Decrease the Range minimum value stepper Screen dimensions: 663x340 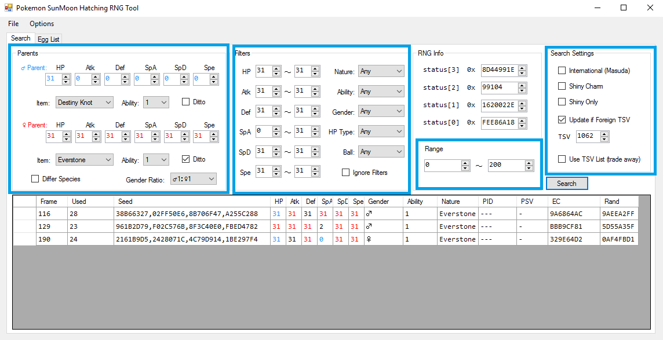click(x=465, y=168)
